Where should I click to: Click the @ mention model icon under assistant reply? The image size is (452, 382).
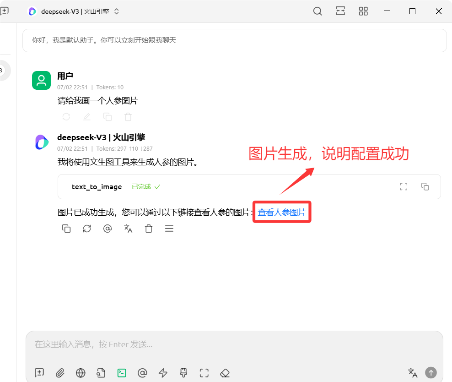point(108,229)
